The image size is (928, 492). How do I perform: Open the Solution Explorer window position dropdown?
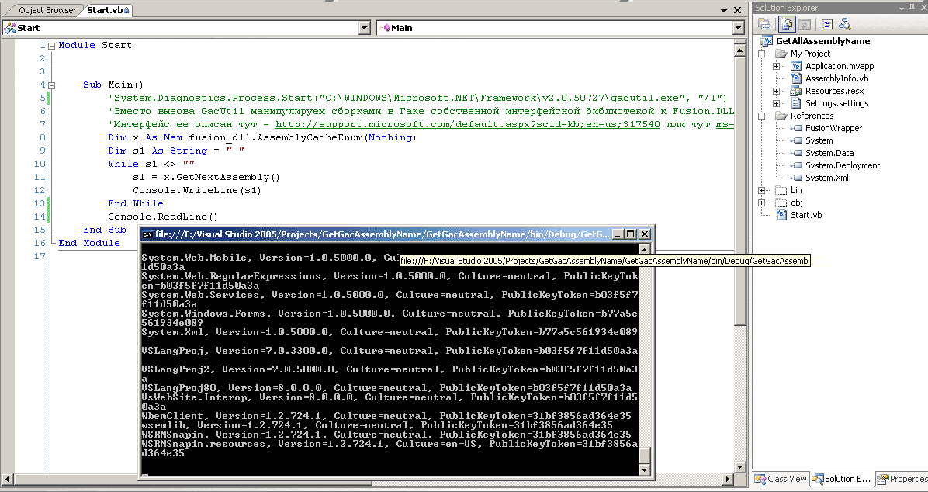902,8
